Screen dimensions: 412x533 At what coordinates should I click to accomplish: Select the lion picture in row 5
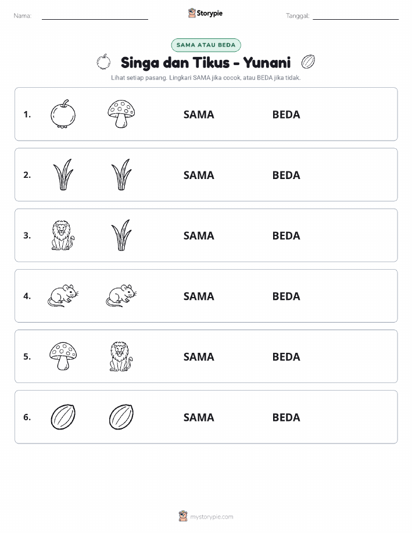pyautogui.click(x=121, y=356)
